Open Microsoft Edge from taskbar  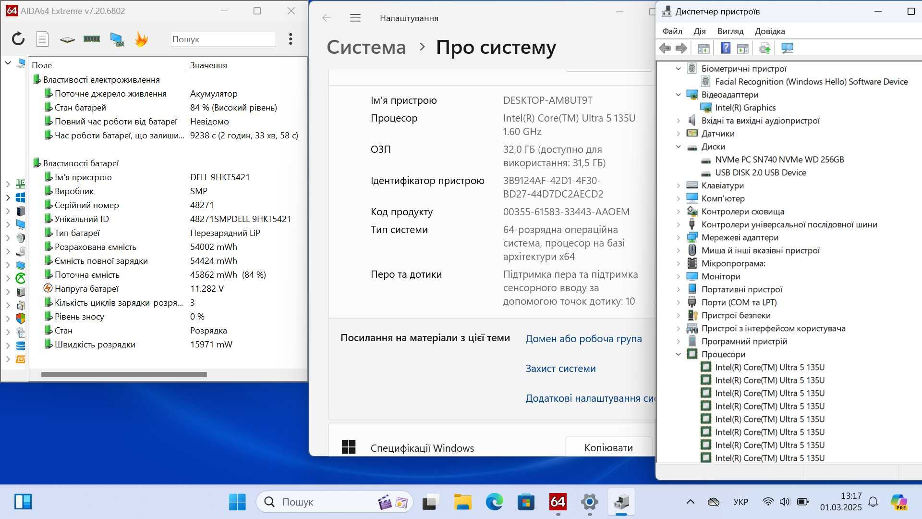(494, 502)
